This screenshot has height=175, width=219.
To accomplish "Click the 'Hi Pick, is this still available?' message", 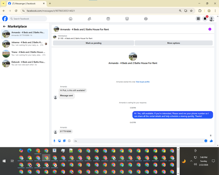I will click(73, 91).
